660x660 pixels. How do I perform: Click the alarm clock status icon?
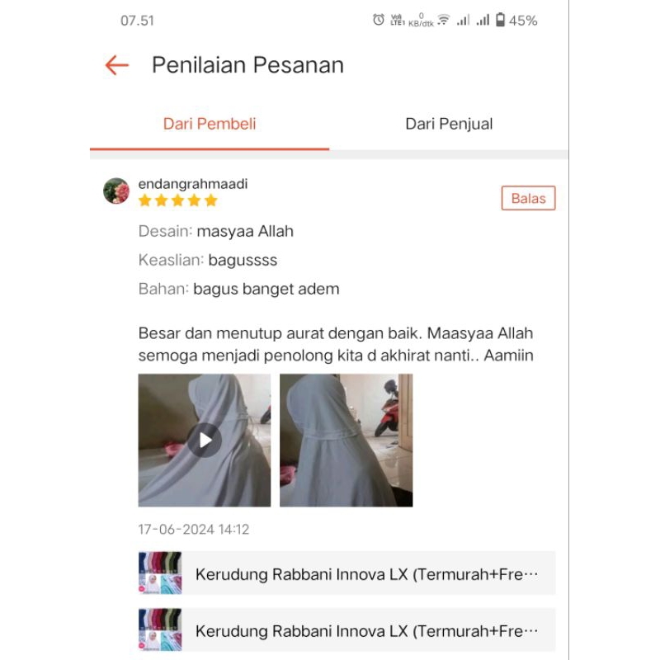pyautogui.click(x=379, y=20)
